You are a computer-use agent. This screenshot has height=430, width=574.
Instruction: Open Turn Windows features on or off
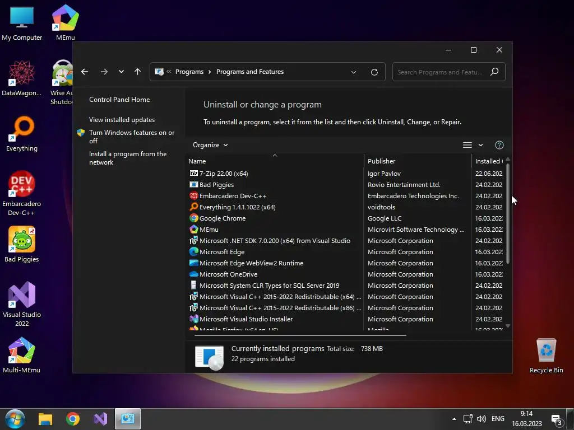point(132,137)
